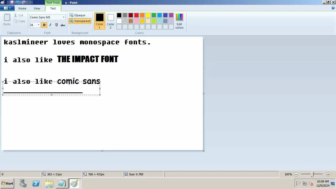Click the muted volume tray icon
Viewport: 336px width, 189px height.
tap(311, 184)
